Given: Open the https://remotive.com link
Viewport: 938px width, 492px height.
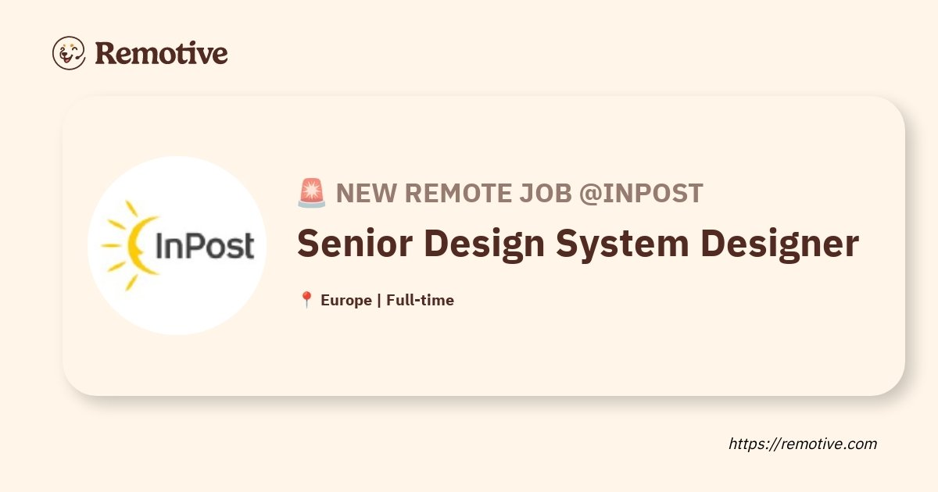Looking at the screenshot, I should (x=803, y=444).
